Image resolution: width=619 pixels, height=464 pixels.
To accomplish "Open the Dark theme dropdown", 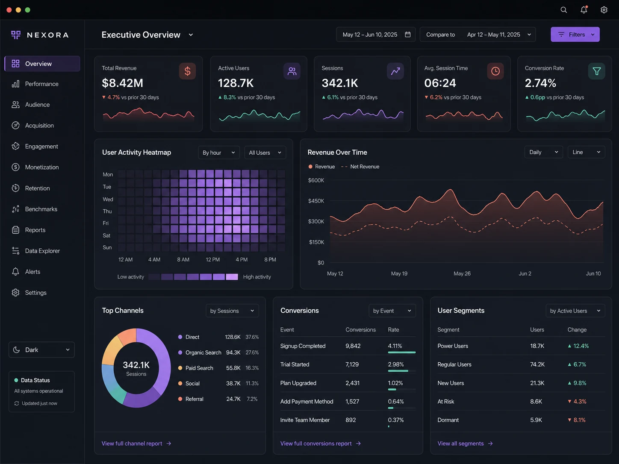I will click(41, 350).
